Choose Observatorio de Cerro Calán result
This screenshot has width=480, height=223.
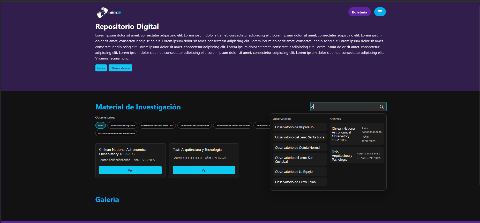click(x=300, y=182)
